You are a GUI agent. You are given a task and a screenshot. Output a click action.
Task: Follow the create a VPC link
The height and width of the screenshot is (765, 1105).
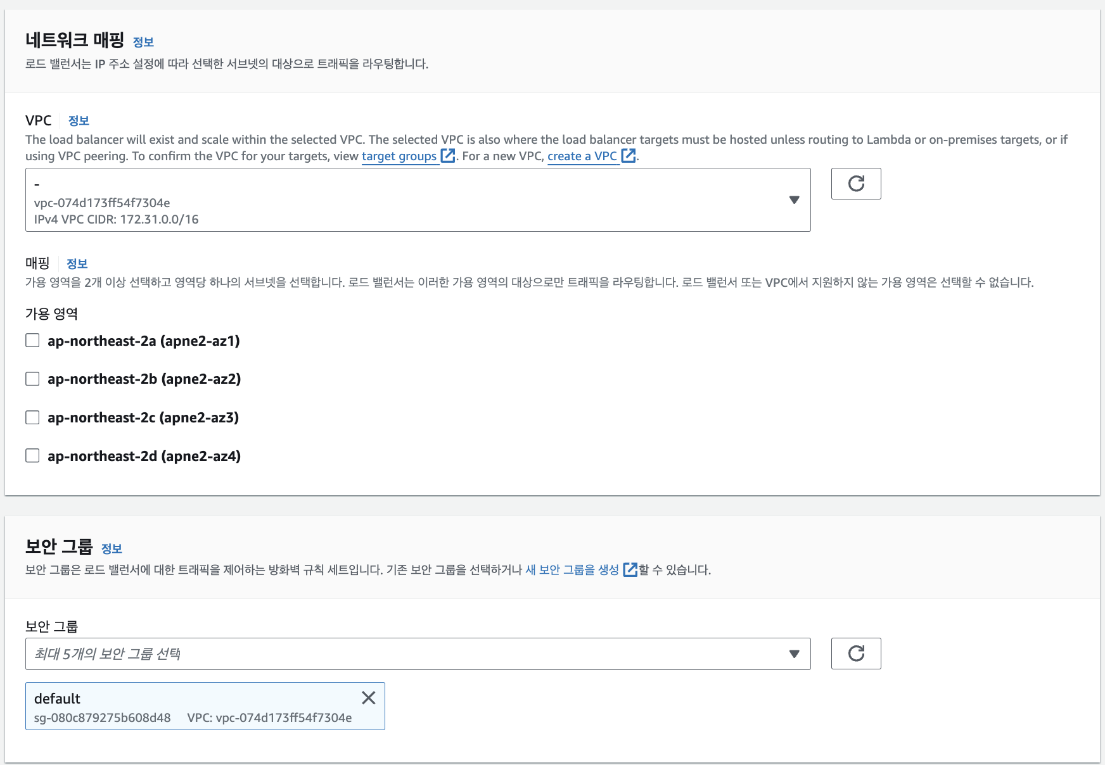tap(582, 156)
